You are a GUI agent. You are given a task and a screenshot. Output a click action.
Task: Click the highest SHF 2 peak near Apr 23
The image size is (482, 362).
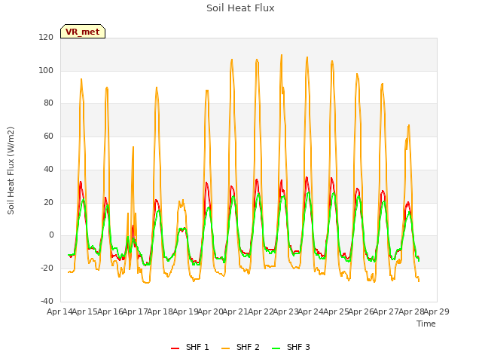click(282, 55)
